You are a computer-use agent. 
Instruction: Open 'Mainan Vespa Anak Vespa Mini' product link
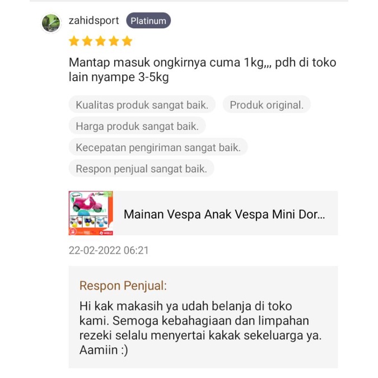point(224,214)
